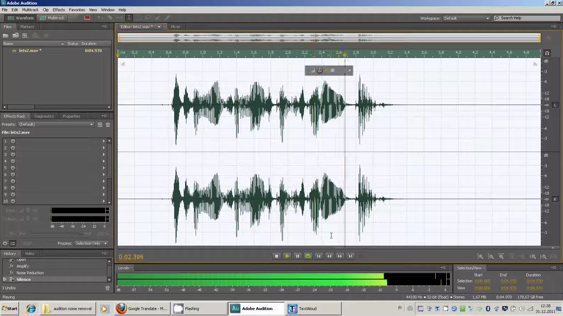Open Firefox Google Translate taskbar item
The width and height of the screenshot is (563, 316).
(x=142, y=309)
